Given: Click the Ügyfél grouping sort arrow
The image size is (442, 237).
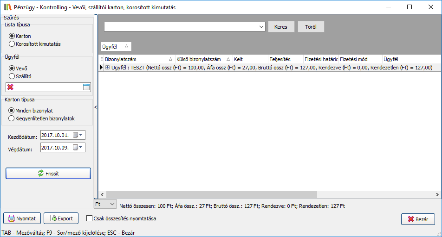Looking at the screenshot, I should [x=126, y=47].
